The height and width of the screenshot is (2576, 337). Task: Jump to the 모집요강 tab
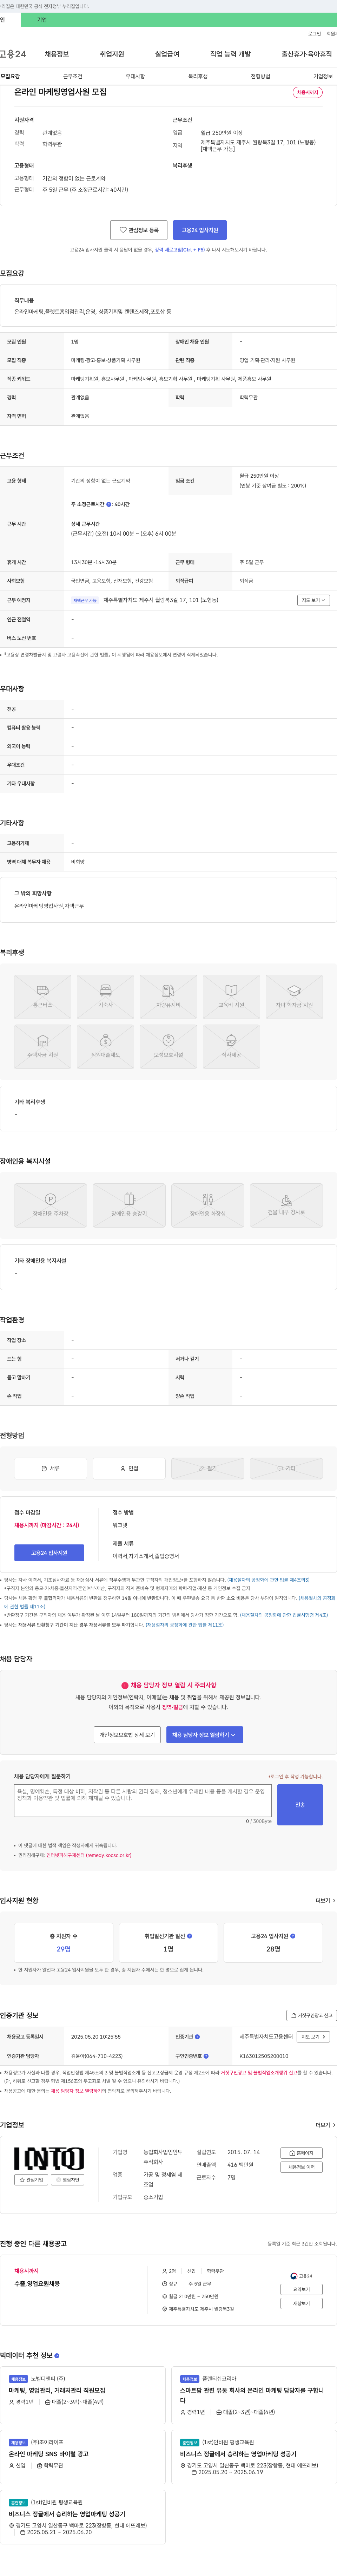10,76
